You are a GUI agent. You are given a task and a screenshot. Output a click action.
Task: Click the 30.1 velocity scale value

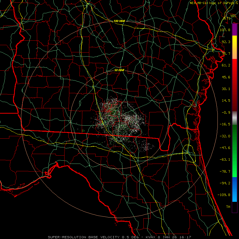[x=226, y=89]
